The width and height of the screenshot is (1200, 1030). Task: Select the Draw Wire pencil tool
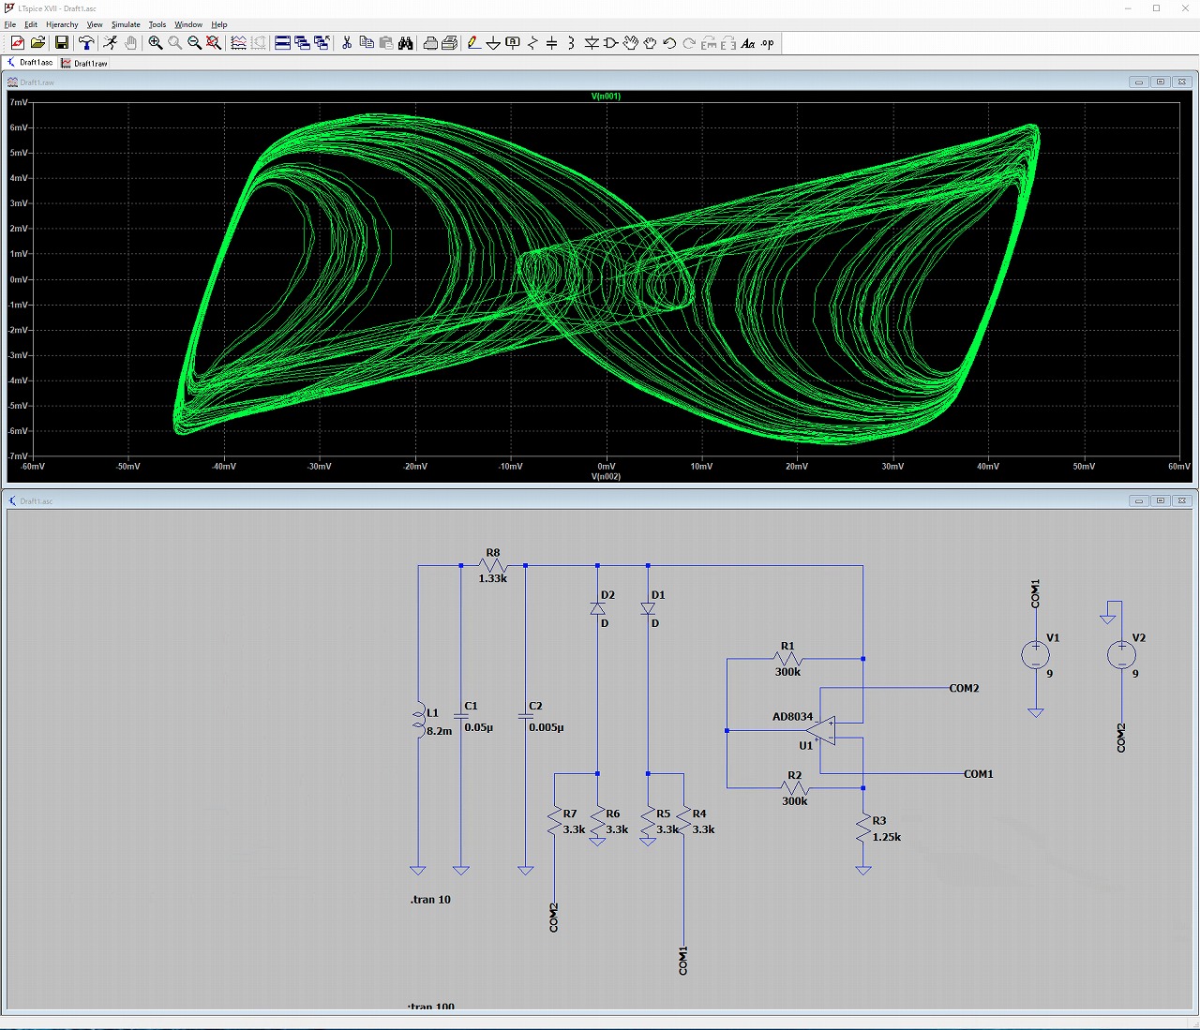coord(473,43)
